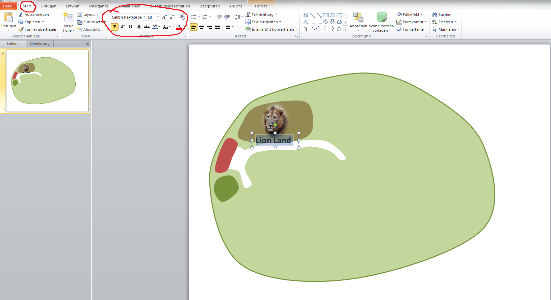Open the font size dropdown 18
Screen dimensions: 551x300
158,17
